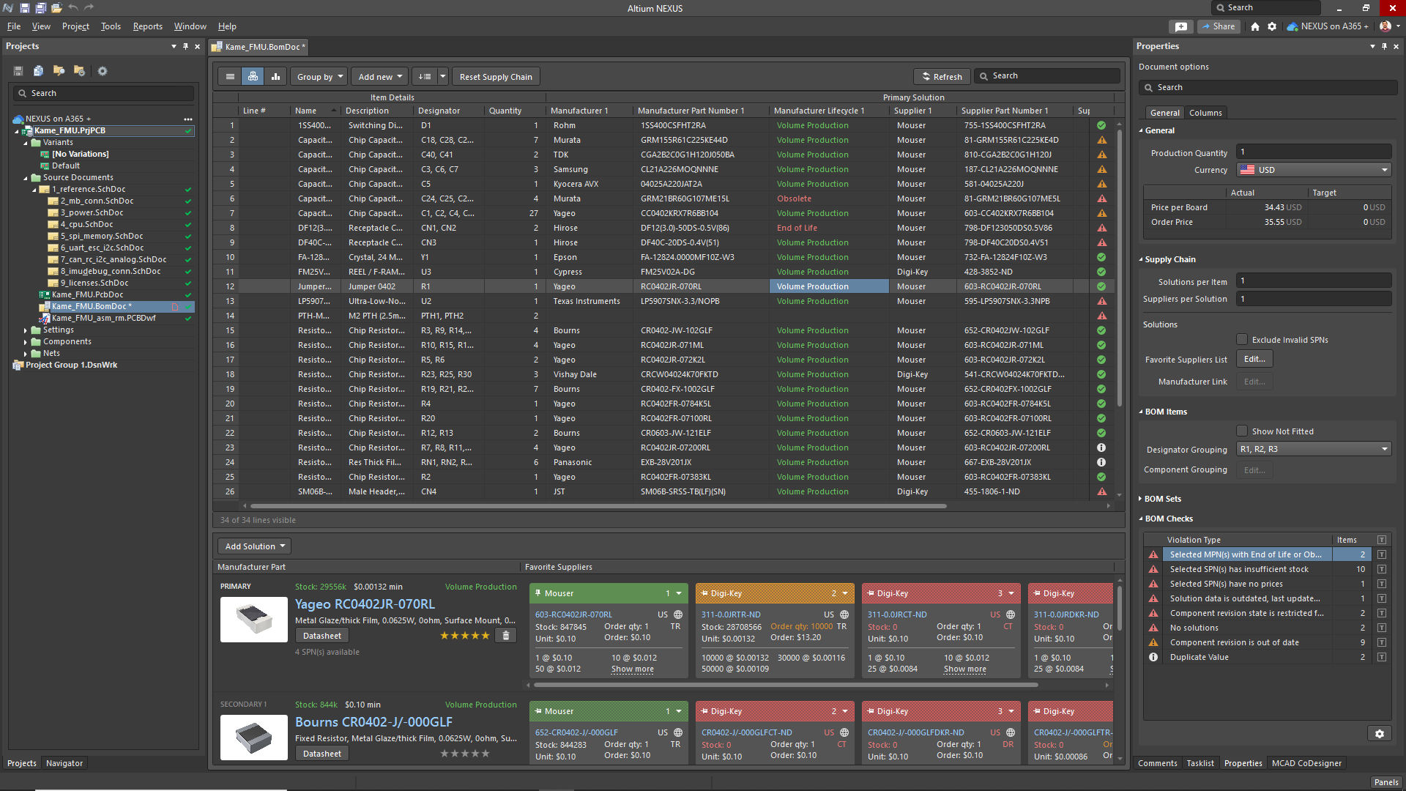Image resolution: width=1406 pixels, height=791 pixels.
Task: Click the BOM table horizontal scrollbar
Action: (x=598, y=506)
